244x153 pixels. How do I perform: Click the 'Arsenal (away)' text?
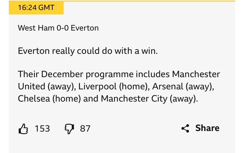tap(183, 87)
